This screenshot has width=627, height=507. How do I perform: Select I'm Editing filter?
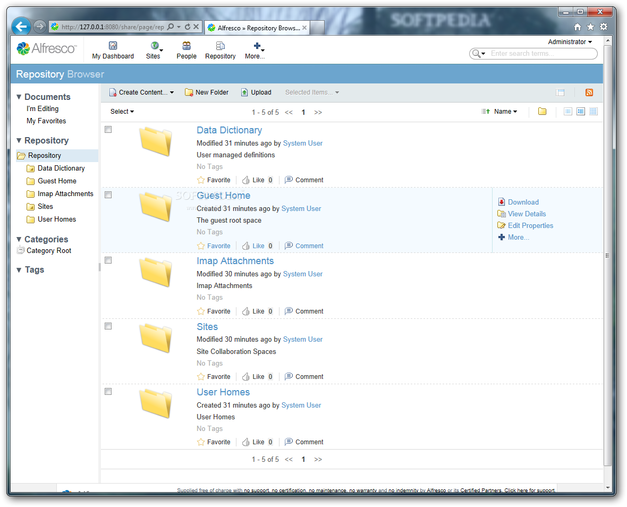[43, 108]
